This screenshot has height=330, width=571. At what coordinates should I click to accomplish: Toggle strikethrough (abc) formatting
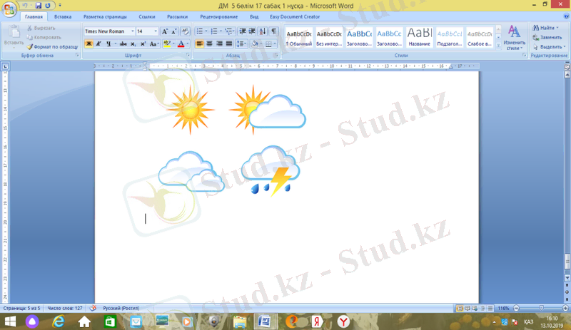123,43
